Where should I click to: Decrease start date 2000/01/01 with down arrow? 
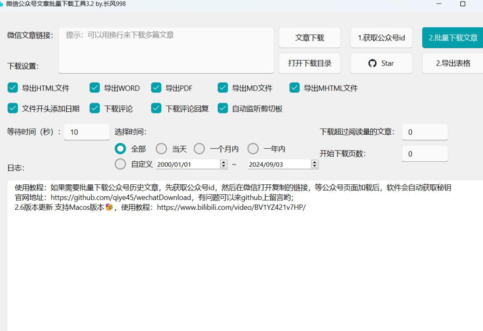[x=224, y=166]
